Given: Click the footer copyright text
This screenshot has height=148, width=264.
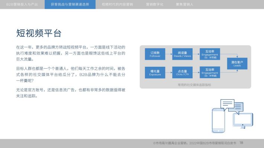Looking at the screenshot, I should (194, 143).
